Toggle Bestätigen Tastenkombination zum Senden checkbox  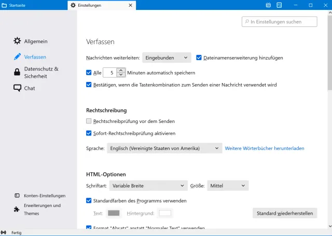click(x=89, y=85)
